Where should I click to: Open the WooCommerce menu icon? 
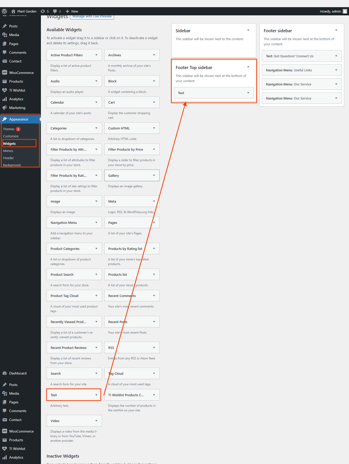coord(5,73)
